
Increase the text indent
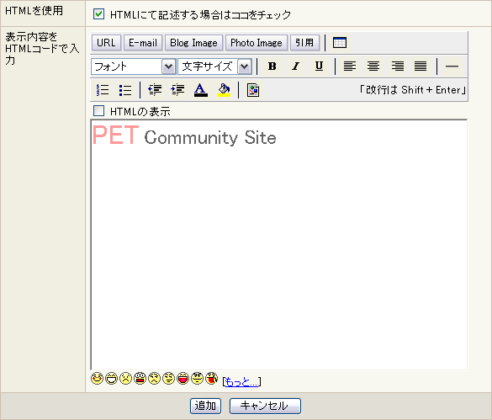pyautogui.click(x=177, y=90)
